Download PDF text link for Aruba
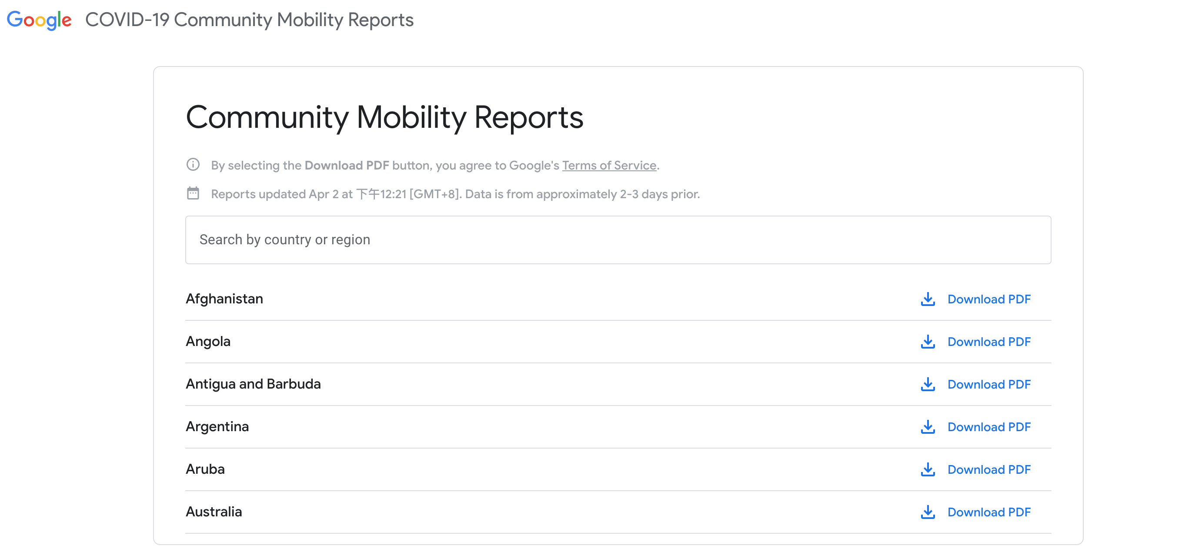This screenshot has width=1202, height=552. pyautogui.click(x=989, y=469)
